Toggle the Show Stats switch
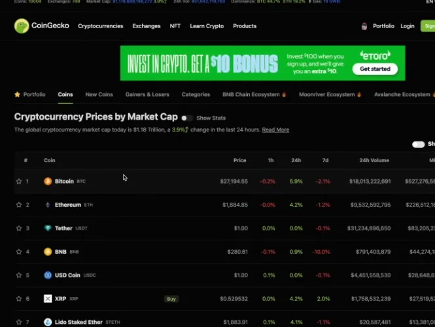Viewport: 435px width, 327px height. click(x=187, y=118)
